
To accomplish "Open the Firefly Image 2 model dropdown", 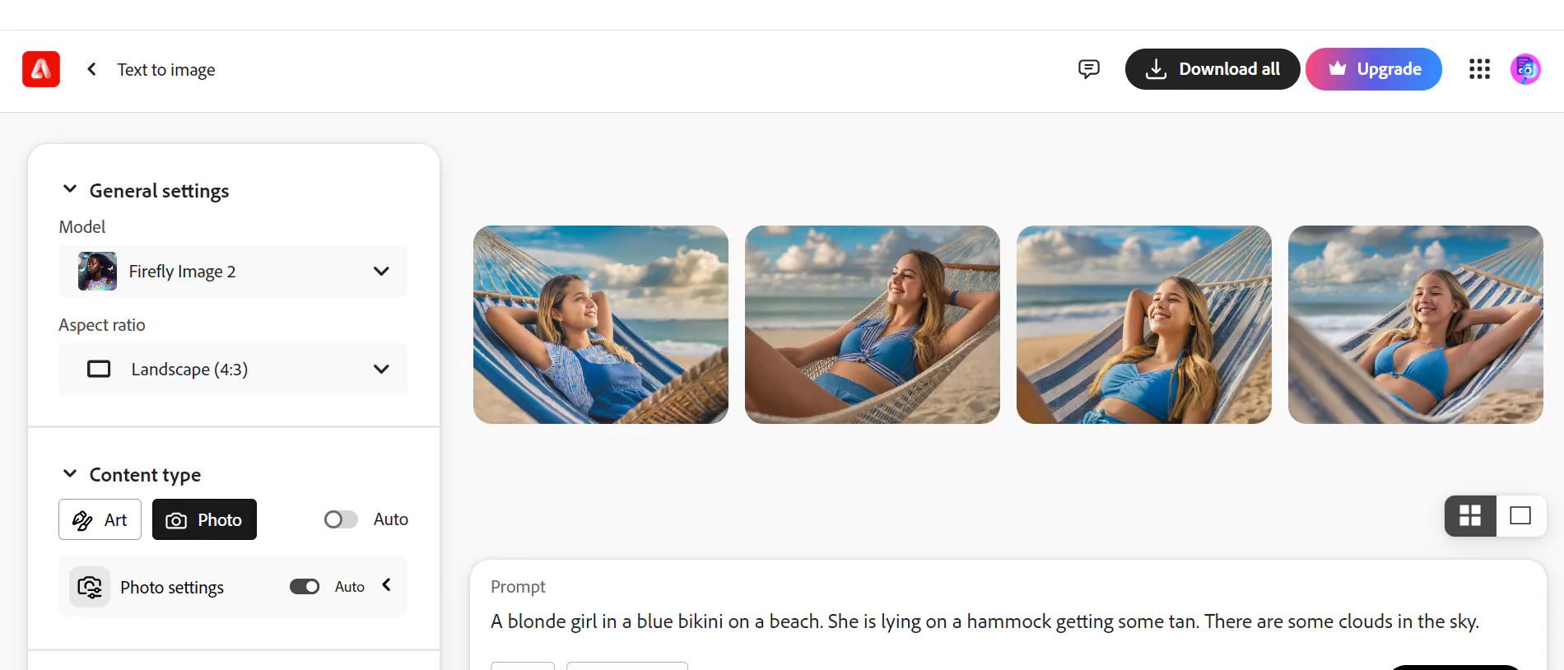I will pos(233,271).
